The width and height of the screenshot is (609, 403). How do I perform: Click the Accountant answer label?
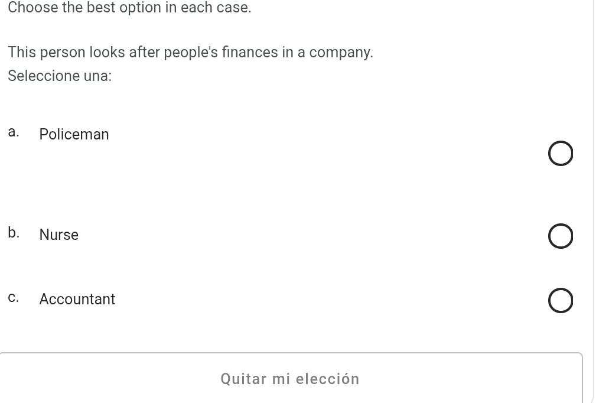[x=77, y=300]
